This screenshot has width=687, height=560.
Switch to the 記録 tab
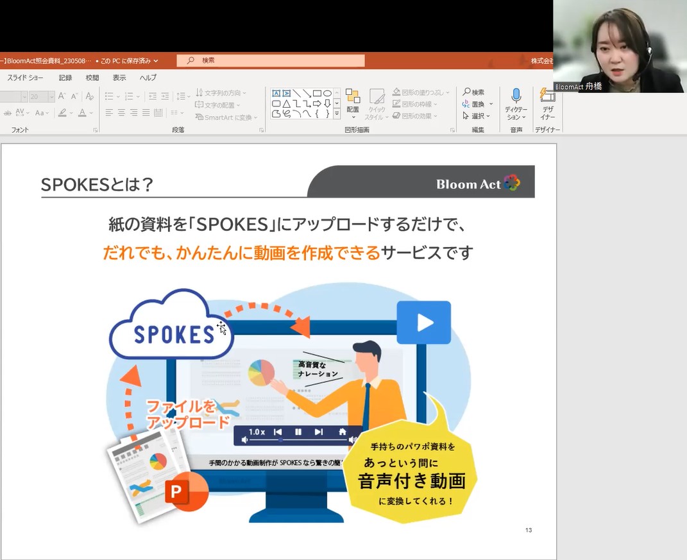(65, 78)
